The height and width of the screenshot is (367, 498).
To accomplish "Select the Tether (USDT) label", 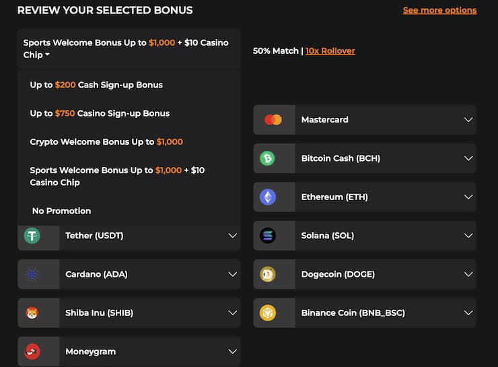I will click(x=94, y=236).
